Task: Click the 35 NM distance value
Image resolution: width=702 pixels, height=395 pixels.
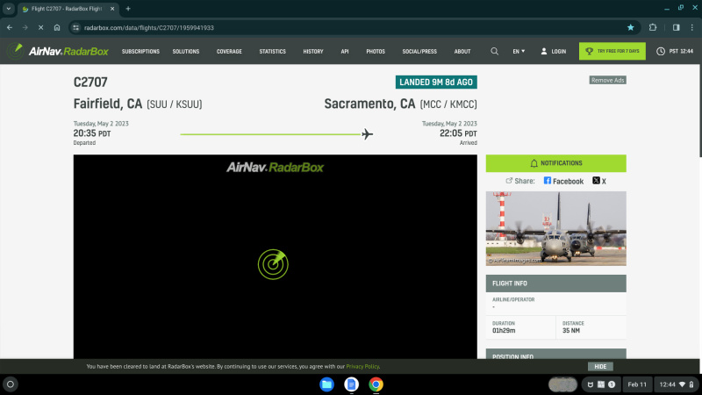Action: coord(571,331)
